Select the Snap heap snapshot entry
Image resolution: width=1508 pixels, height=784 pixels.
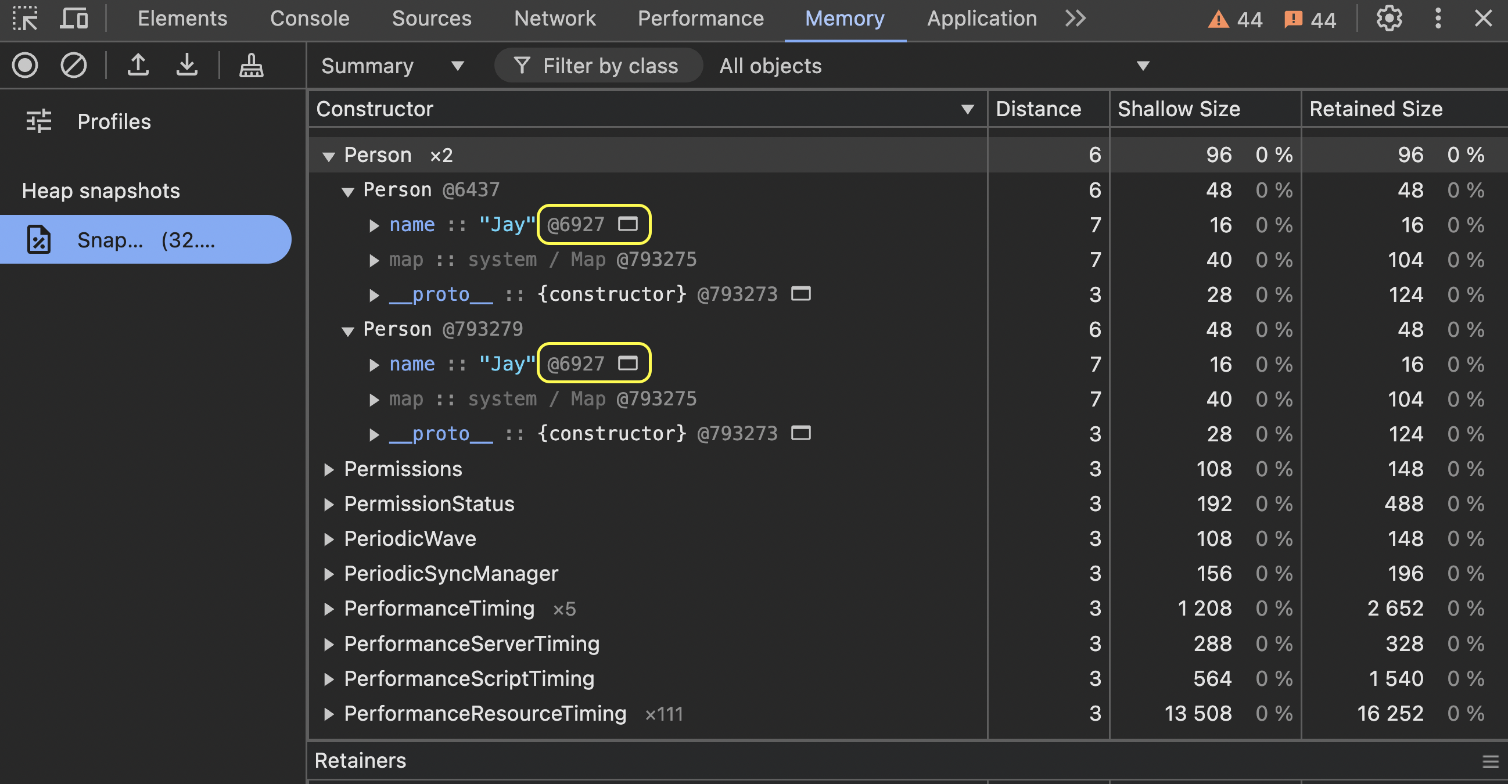(x=145, y=239)
